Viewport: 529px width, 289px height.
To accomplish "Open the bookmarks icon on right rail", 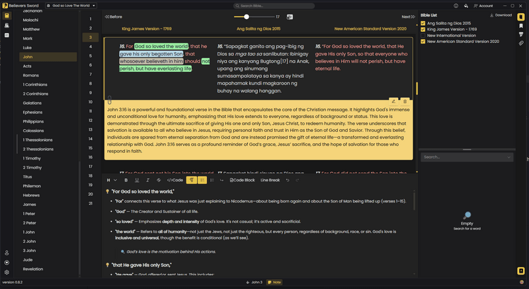I will 521,26.
